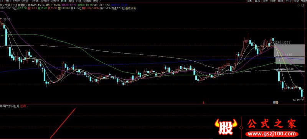The width and height of the screenshot is (307, 139).
Task: Click the small tag marker near chart bottom-right
Action: (276, 102)
